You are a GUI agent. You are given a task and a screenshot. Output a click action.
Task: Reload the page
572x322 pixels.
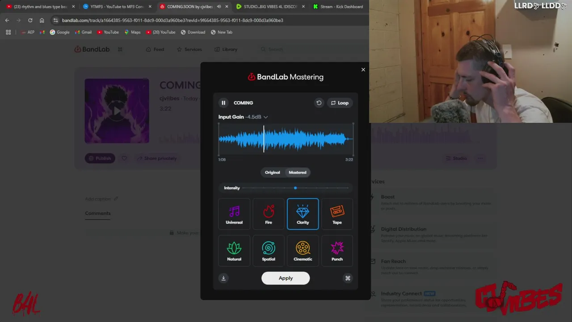[x=30, y=20]
